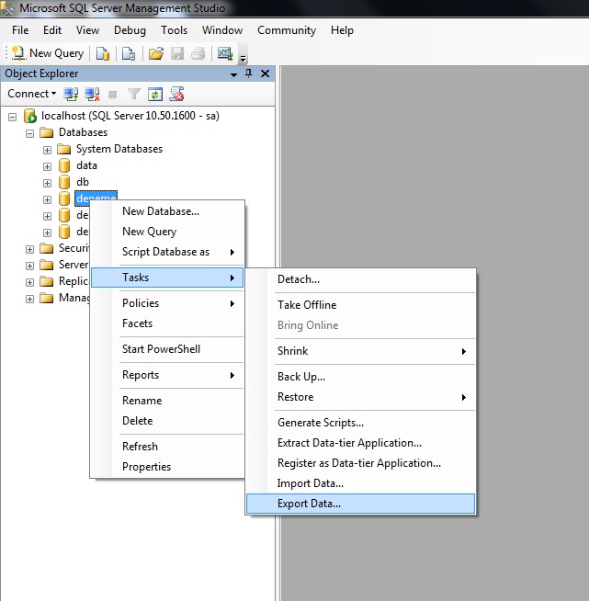The image size is (589, 601).
Task: Open the Edit menu
Action: (x=52, y=30)
